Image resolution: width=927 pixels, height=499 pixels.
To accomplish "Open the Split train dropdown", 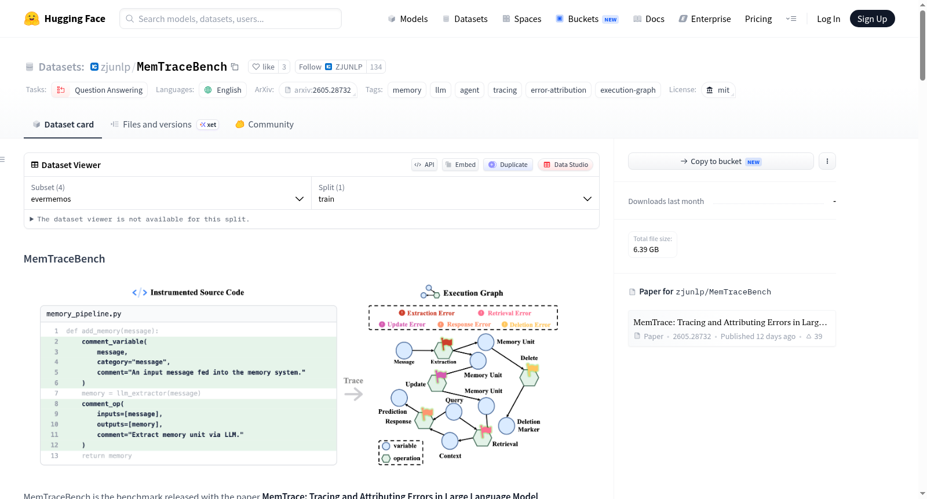I will pos(455,193).
